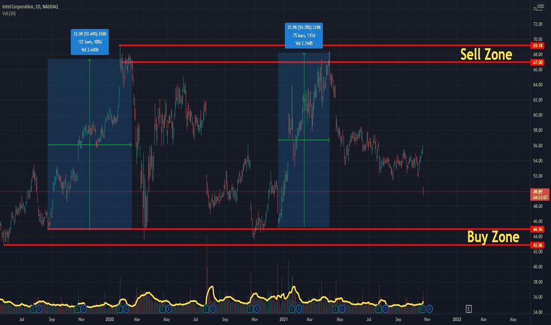Select the 22.98 (50.78%) measurement tooltip

point(304,35)
